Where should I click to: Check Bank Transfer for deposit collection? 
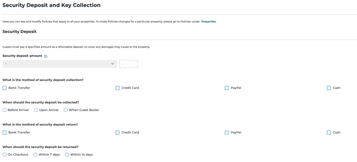point(4,88)
